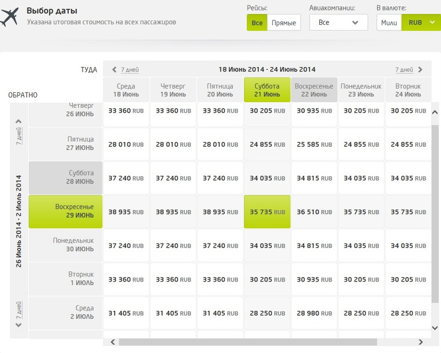Select Все flights toggle
The width and height of the screenshot is (441, 353).
click(257, 23)
